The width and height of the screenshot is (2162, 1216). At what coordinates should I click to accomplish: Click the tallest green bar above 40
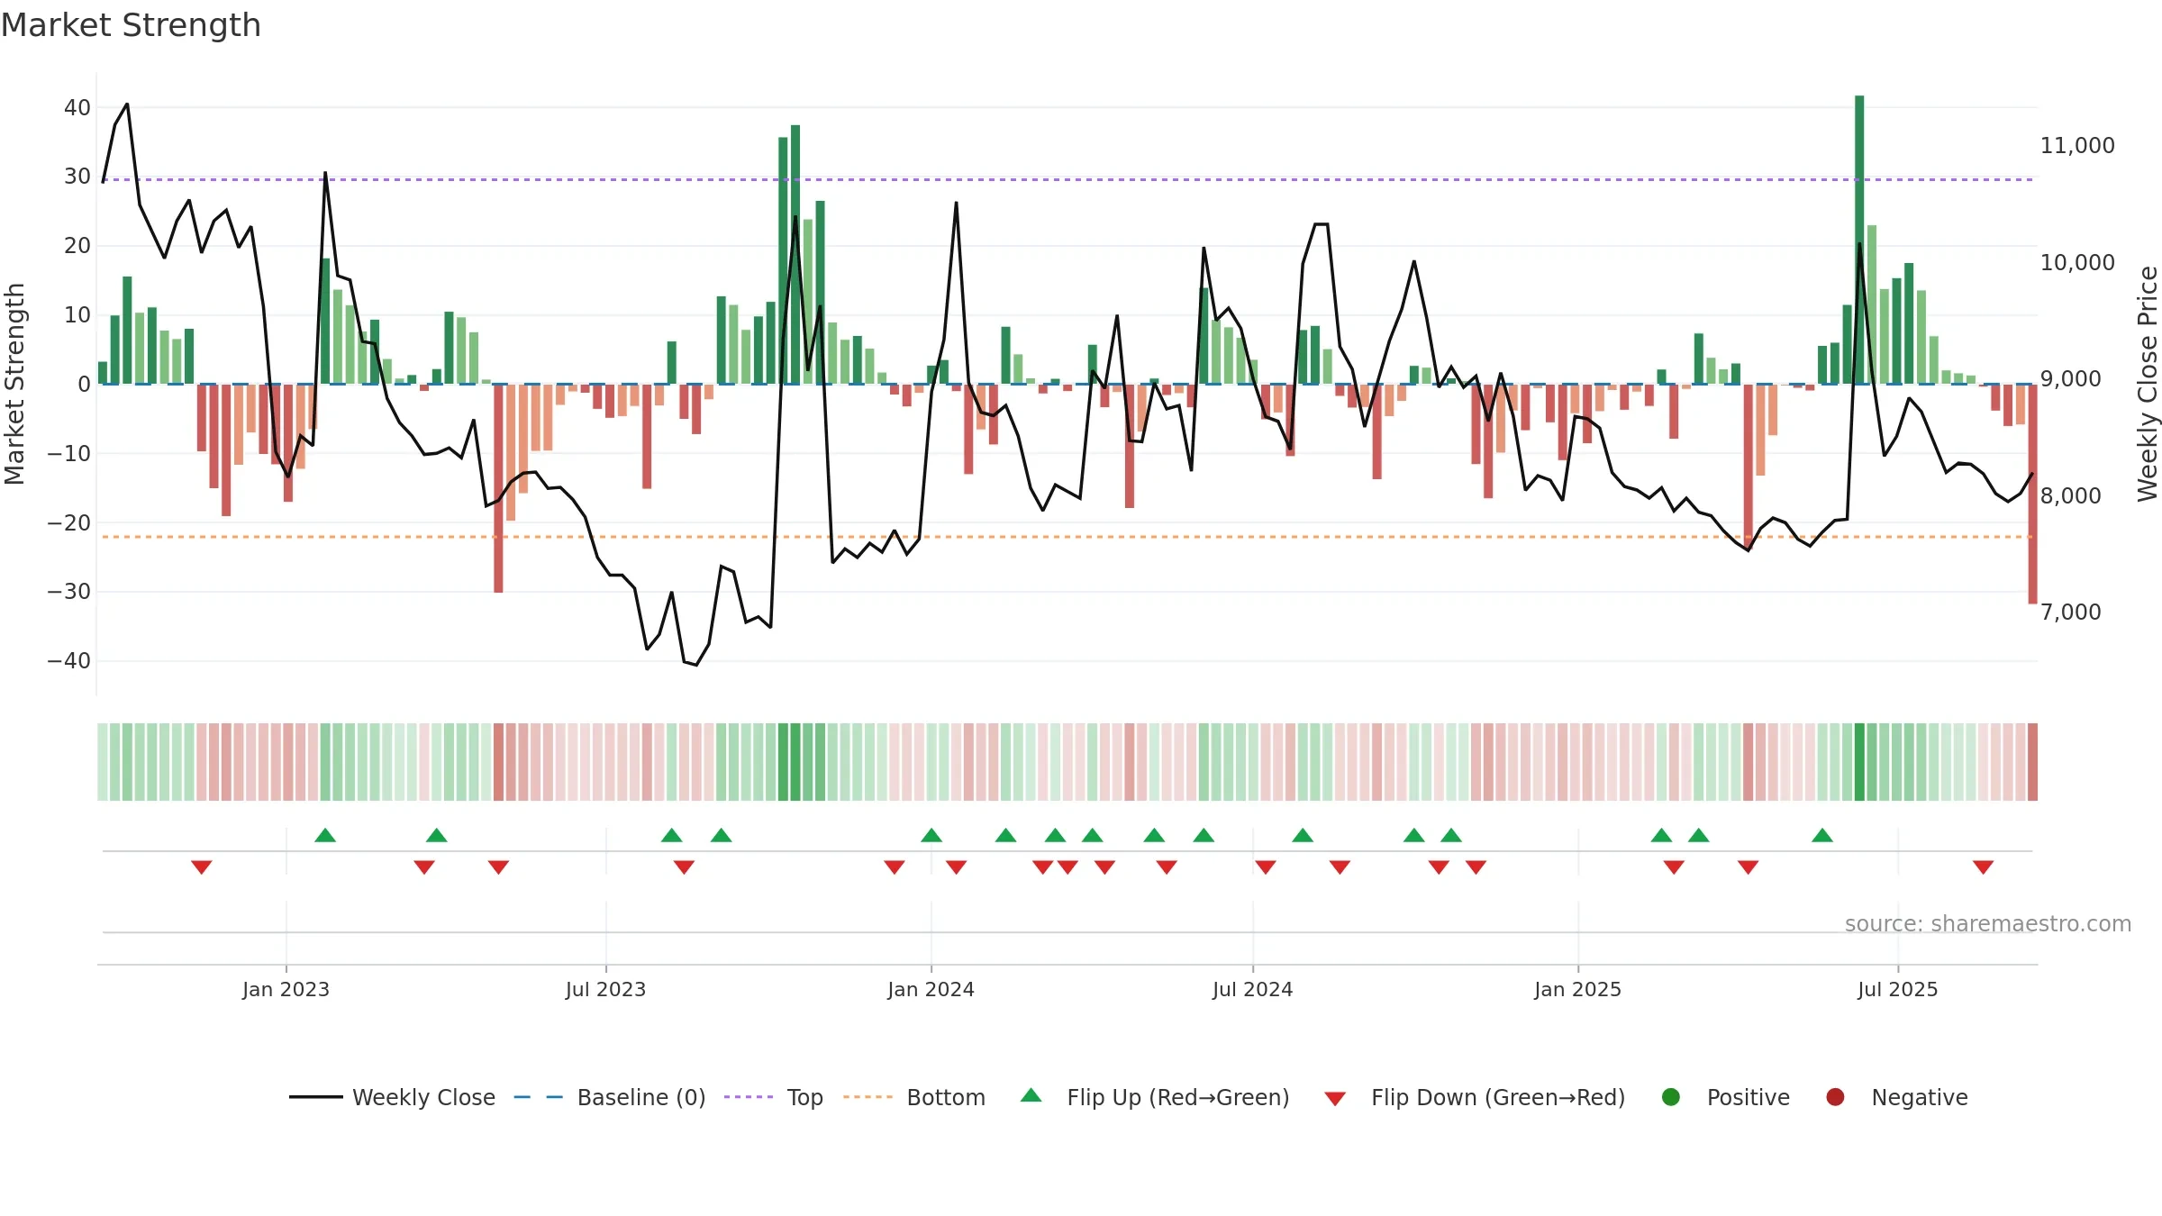(1859, 240)
